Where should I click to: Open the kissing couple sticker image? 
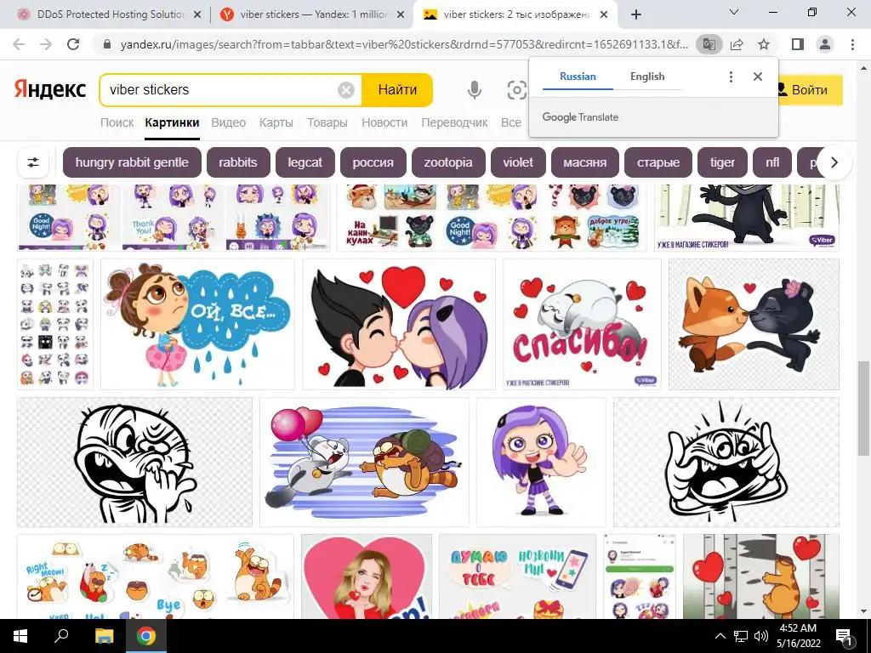(399, 324)
